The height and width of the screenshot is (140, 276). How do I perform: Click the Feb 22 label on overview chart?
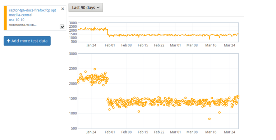(159, 45)
